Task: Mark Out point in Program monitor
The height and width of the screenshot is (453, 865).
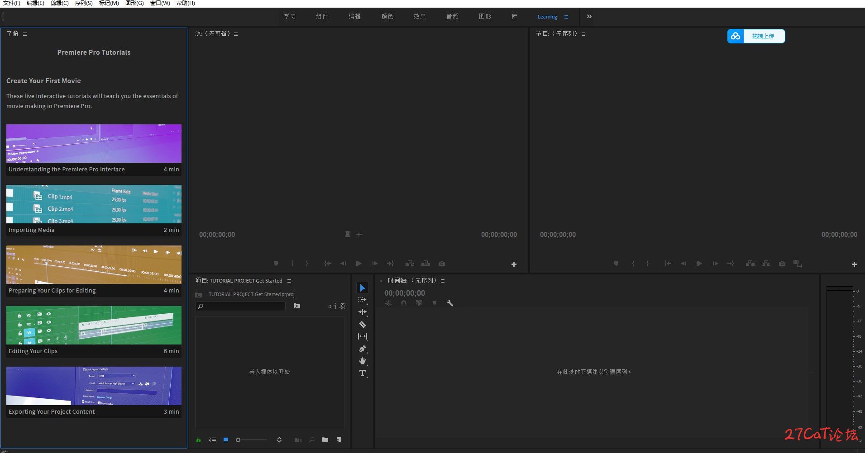Action: [647, 264]
